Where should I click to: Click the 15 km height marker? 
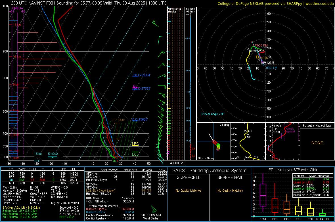point(17,25)
